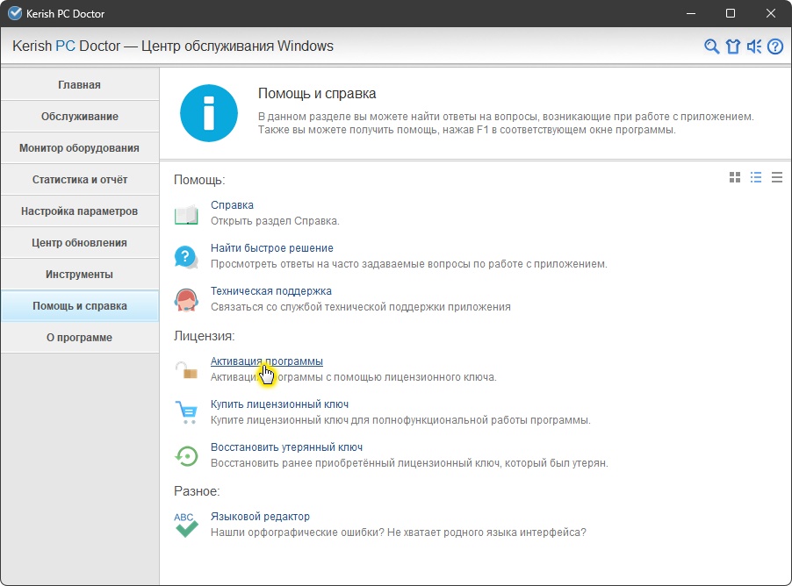Open Статистика и отчёт section
Screen dimensions: 792x586
[80, 180]
